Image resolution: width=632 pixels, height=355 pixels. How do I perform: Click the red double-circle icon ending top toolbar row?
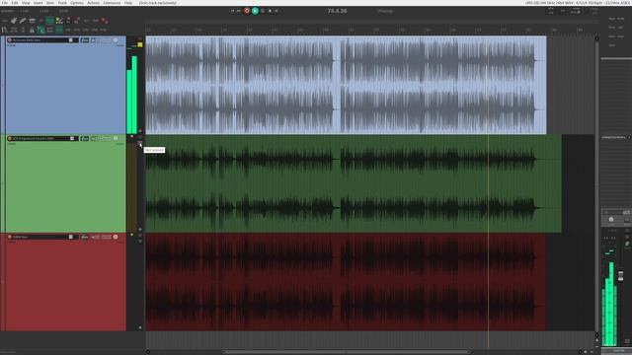point(105,21)
